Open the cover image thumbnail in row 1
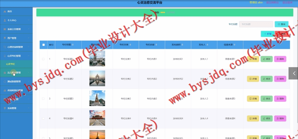The height and width of the screenshot is (139, 298). tap(97, 58)
